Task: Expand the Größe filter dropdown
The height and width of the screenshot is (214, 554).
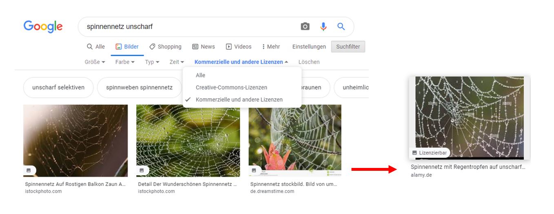Action: [x=95, y=62]
